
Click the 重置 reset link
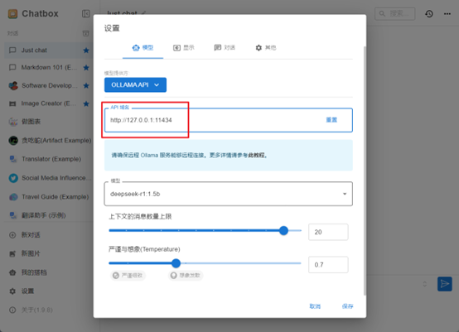click(331, 120)
